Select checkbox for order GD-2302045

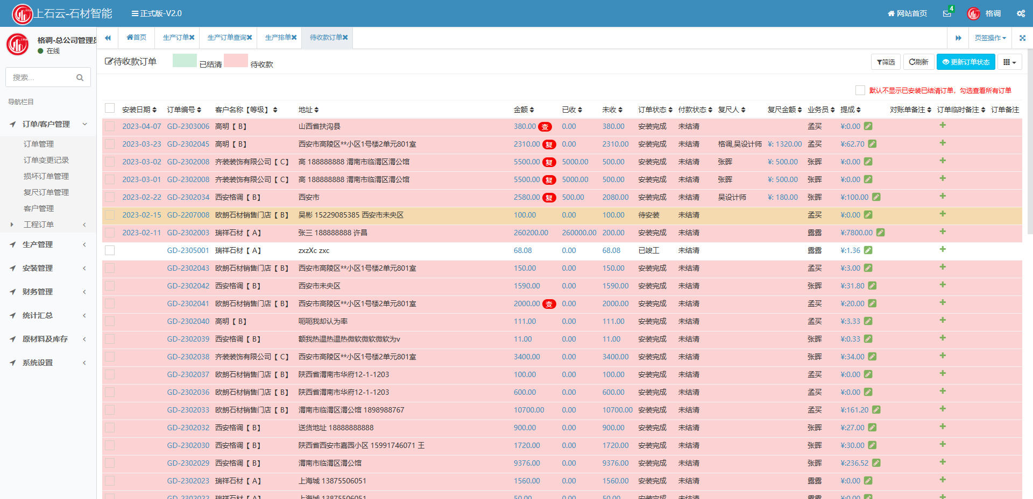point(110,144)
